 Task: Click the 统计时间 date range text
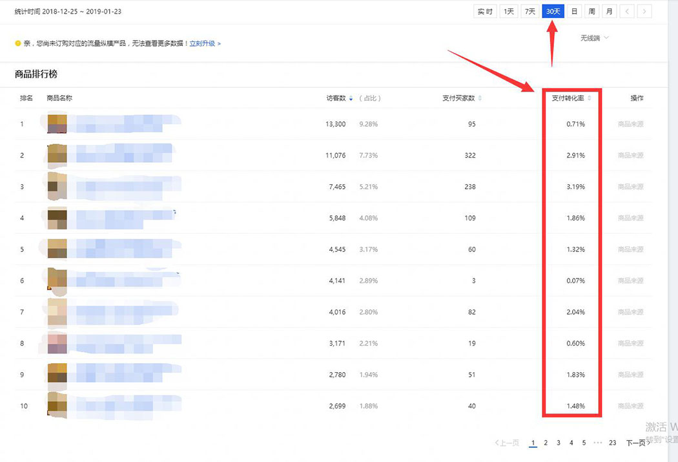(x=68, y=12)
